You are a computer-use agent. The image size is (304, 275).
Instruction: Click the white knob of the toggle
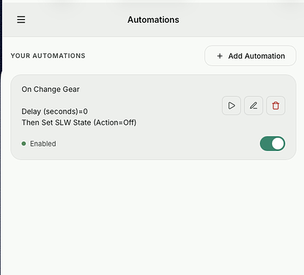click(278, 144)
